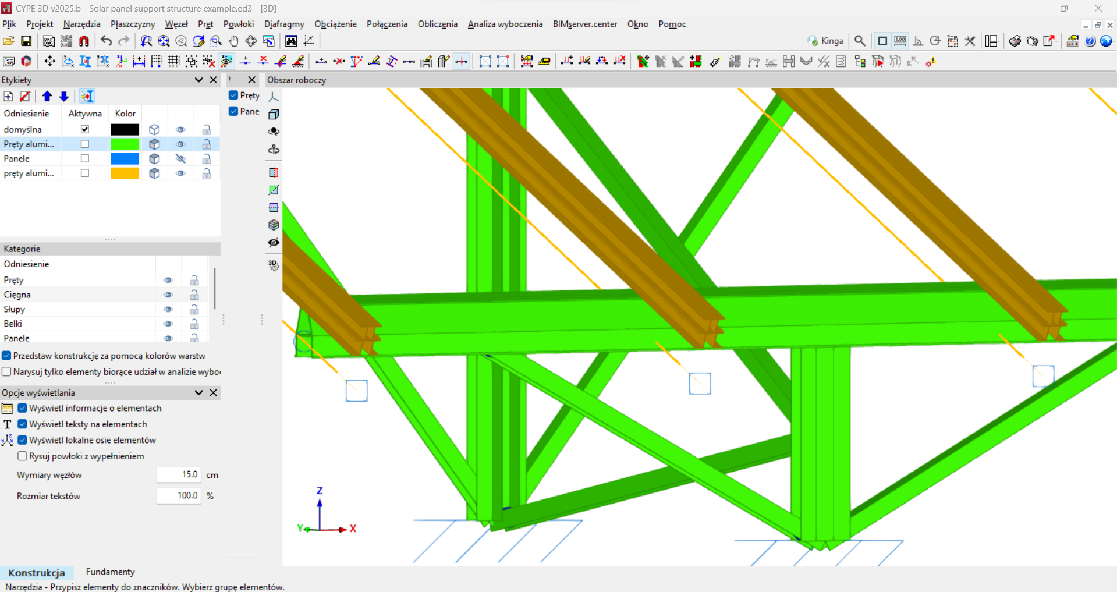Click the blue up arrow in Etykiety
The height and width of the screenshot is (592, 1117).
[47, 96]
